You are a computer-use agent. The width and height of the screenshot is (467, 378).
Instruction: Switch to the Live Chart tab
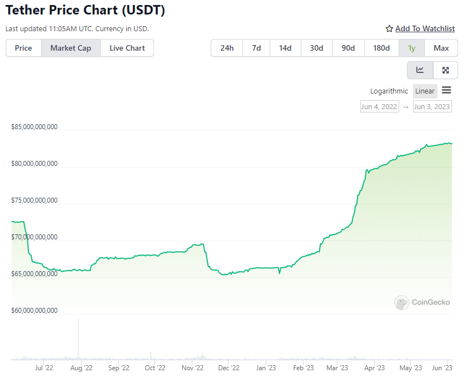(127, 48)
